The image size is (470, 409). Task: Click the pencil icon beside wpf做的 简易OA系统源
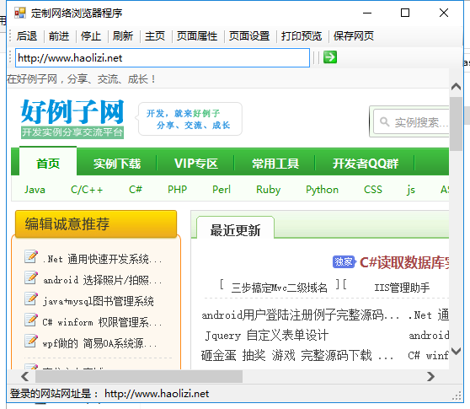click(31, 341)
